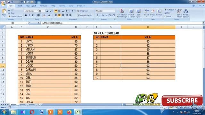Switch to the Review tab
Screen dimensions: 205x115
[x=62, y=6]
